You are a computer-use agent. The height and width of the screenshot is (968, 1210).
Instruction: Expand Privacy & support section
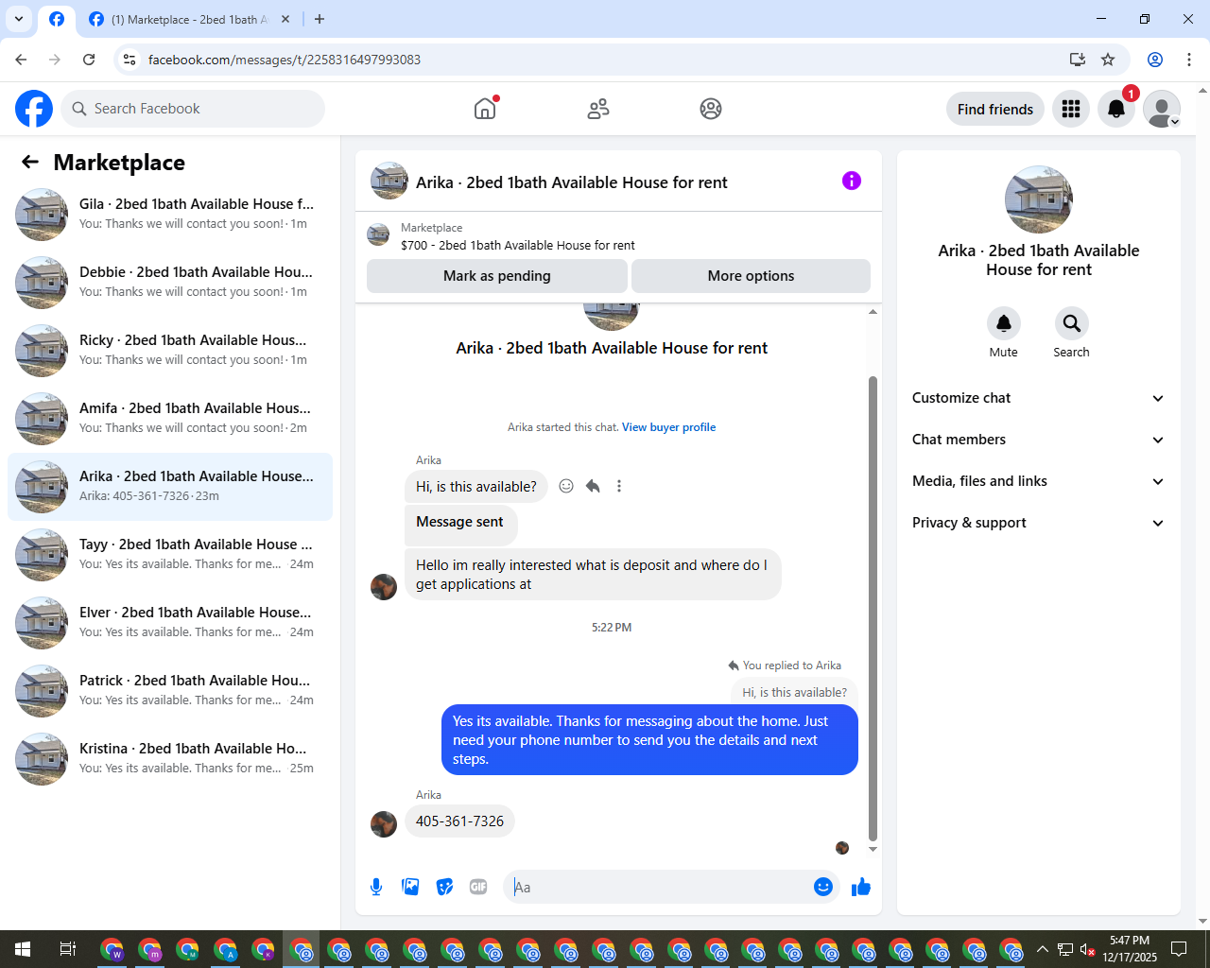tap(1038, 523)
